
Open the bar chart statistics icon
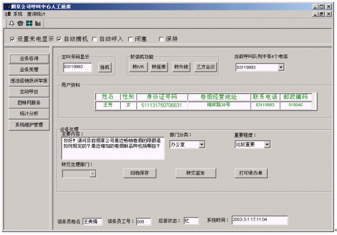38,23
